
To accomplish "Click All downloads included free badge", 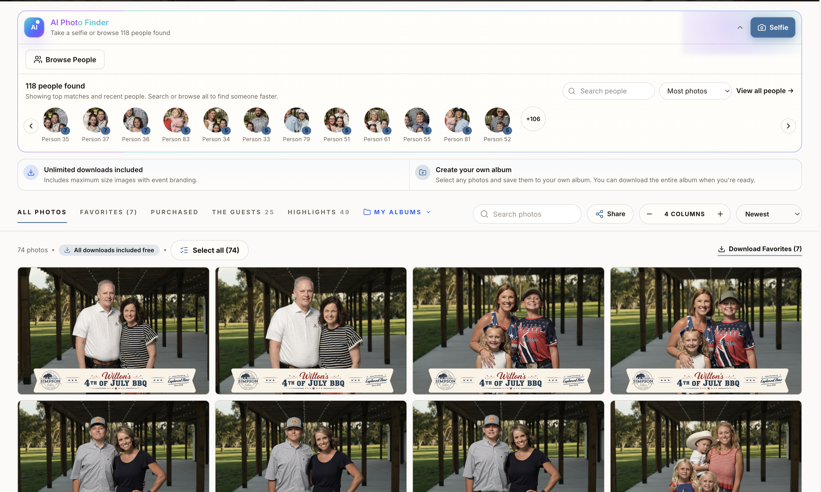I will [109, 250].
